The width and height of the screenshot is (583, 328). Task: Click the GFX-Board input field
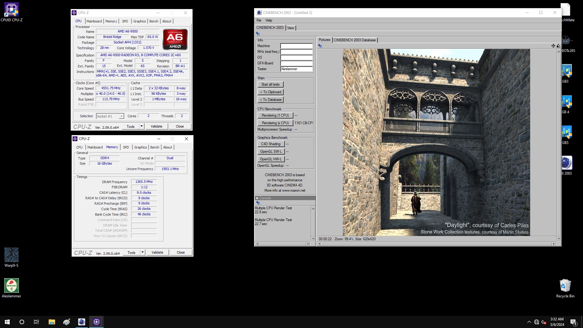click(296, 63)
